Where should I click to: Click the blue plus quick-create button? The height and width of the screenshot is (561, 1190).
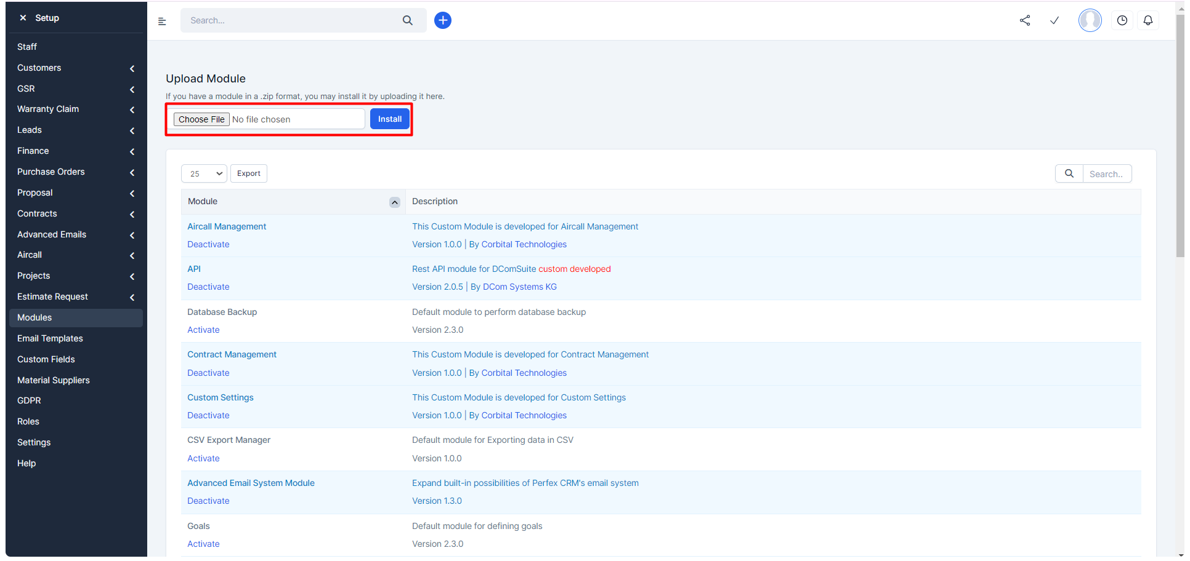pos(443,20)
